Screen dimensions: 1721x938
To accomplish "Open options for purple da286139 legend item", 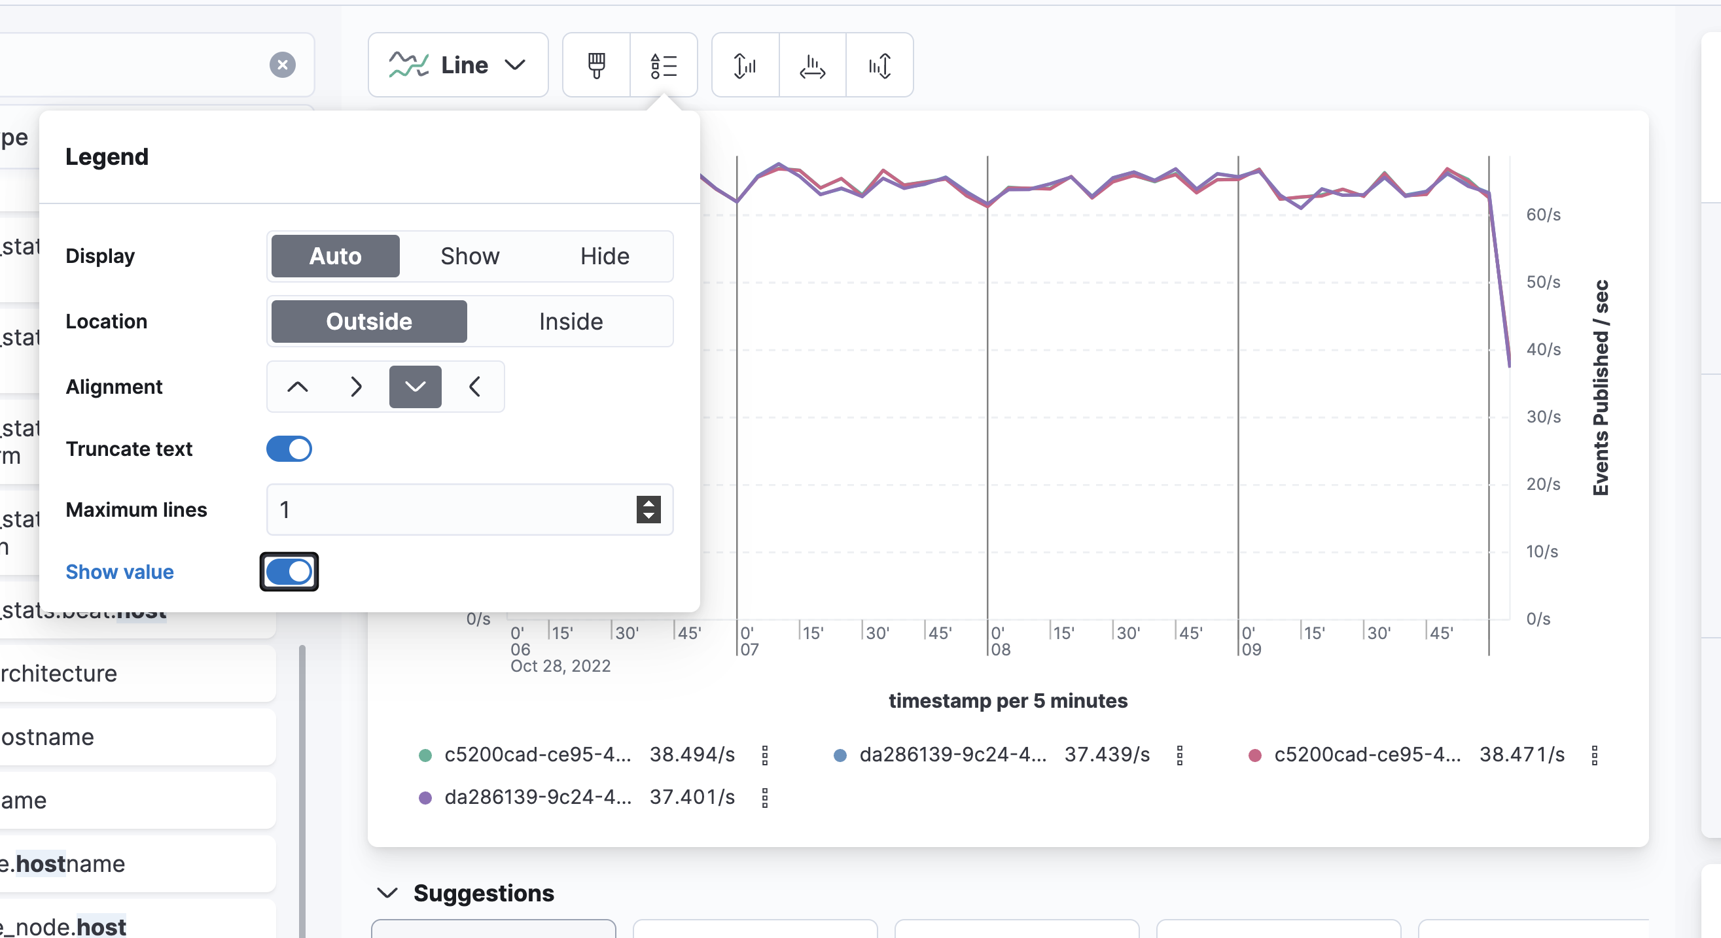I will click(x=765, y=797).
